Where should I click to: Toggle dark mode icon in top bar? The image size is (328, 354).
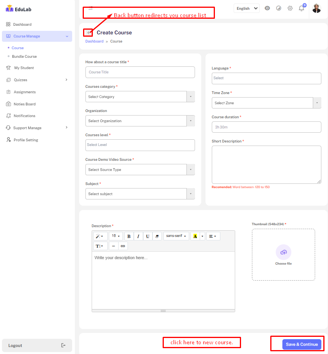[x=278, y=8]
